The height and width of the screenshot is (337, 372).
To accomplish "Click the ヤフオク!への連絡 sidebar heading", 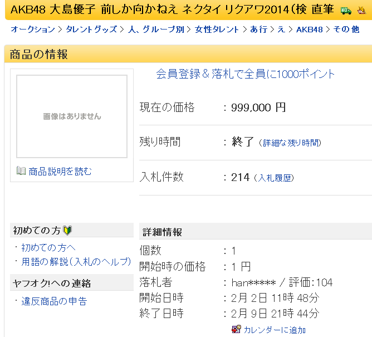I will click(52, 283).
